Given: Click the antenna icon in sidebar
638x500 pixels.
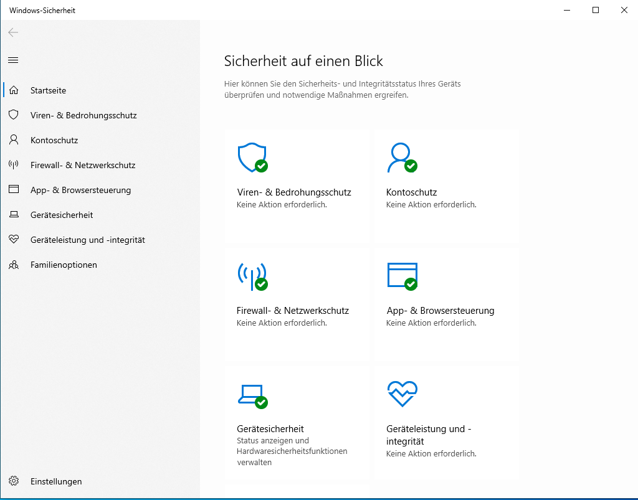Looking at the screenshot, I should [x=14, y=164].
